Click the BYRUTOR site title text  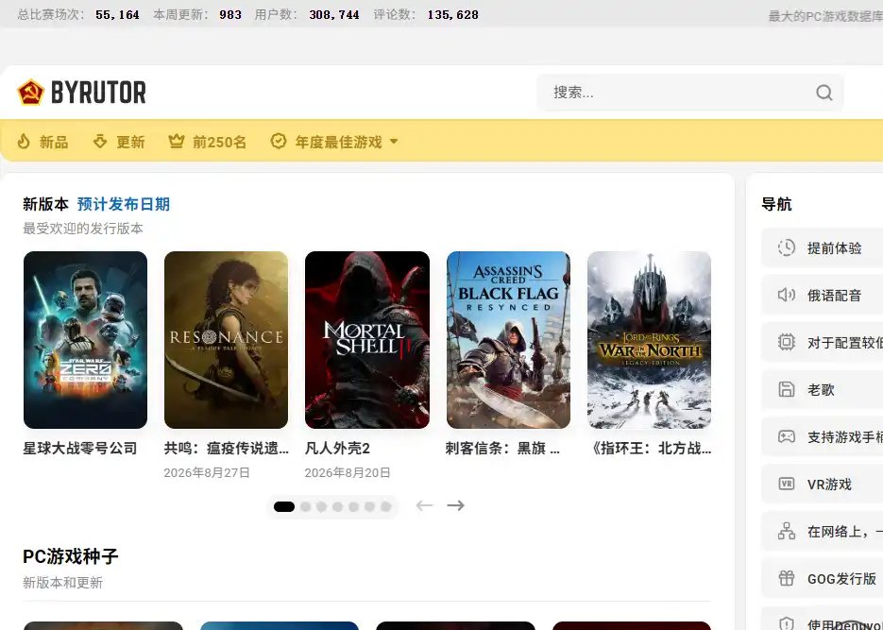pyautogui.click(x=98, y=93)
